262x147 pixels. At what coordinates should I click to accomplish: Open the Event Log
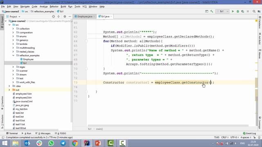click(x=249, y=134)
